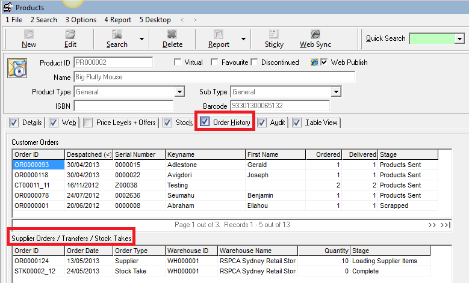
Task: Toggle the Table View checkbox
Action: tap(297, 123)
